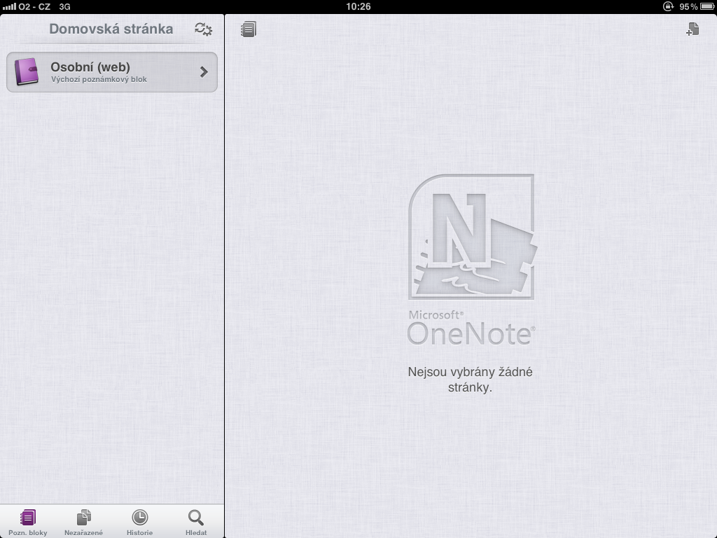Expand Osobní (web) with the chevron arrow
The image size is (717, 538).
pyautogui.click(x=204, y=72)
